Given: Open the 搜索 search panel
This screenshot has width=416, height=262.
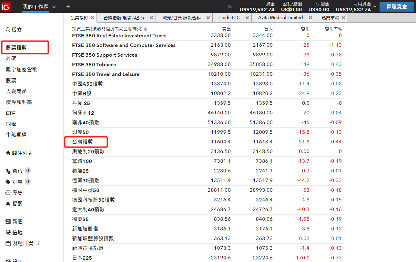Looking at the screenshot, I should coord(15,29).
